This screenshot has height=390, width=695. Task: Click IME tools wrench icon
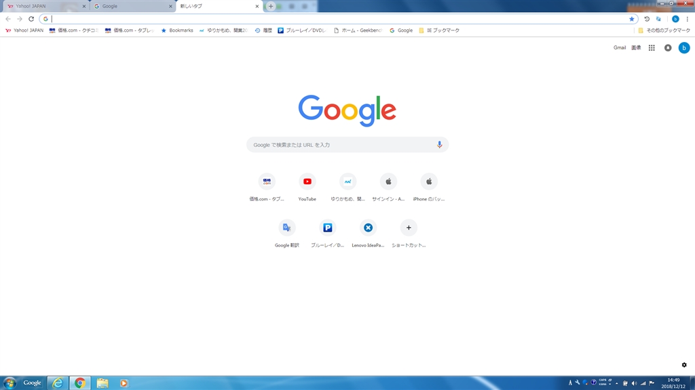(578, 383)
